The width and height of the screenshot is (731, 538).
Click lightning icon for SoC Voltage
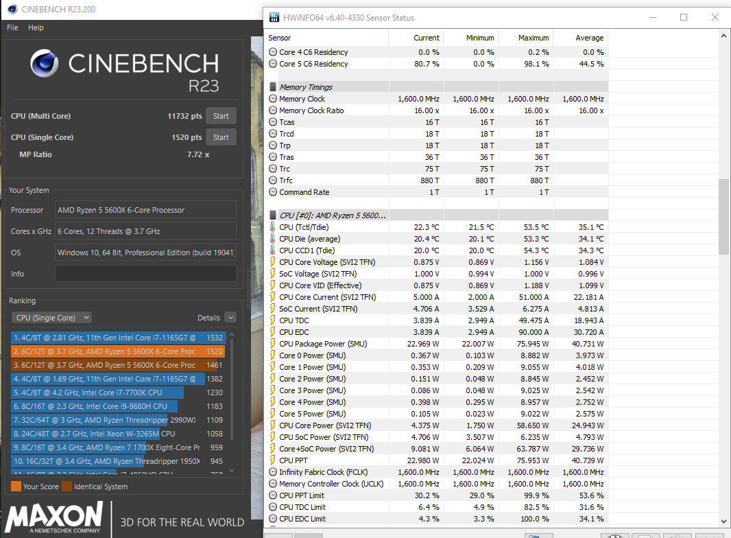(x=273, y=273)
